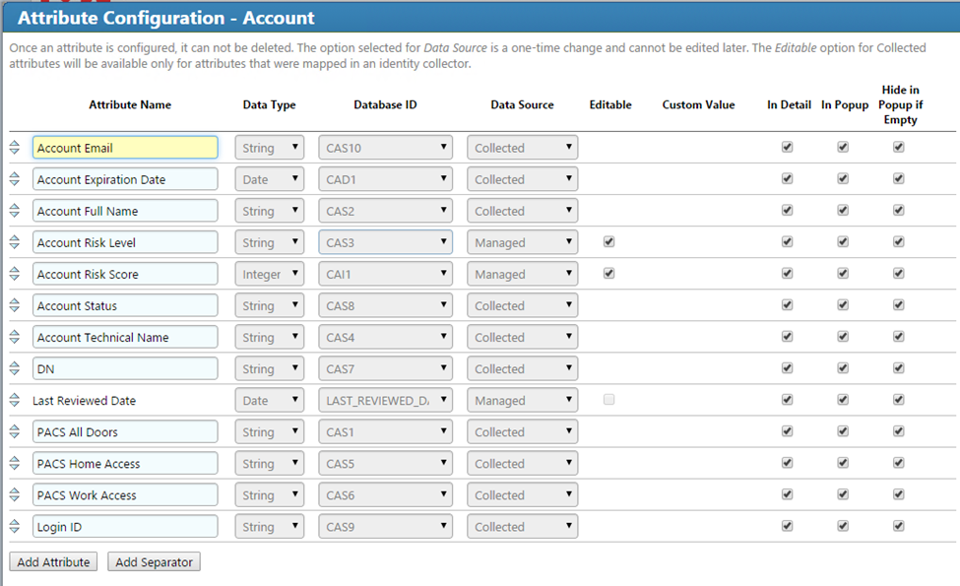Click the reorder icon beside Account Risk Level
The image size is (960, 586).
pyautogui.click(x=15, y=241)
